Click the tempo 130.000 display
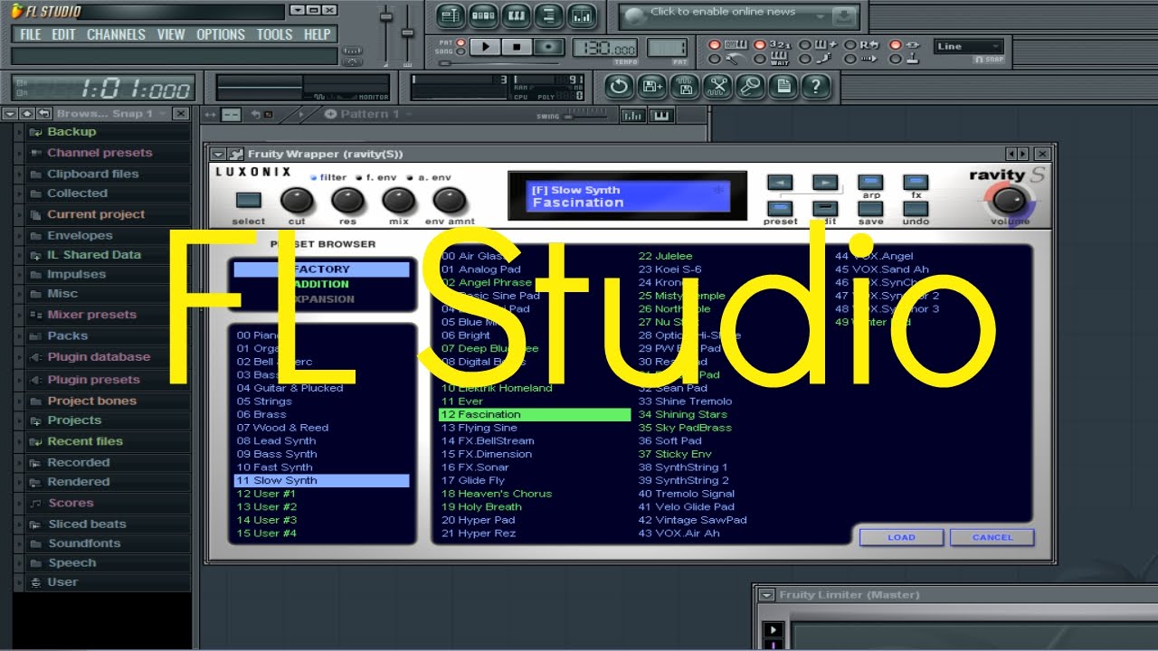Viewport: 1158px width, 651px height. tap(604, 49)
